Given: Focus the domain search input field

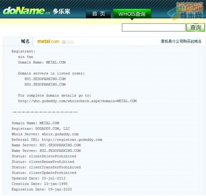Looking at the screenshot, I should (x=154, y=27).
